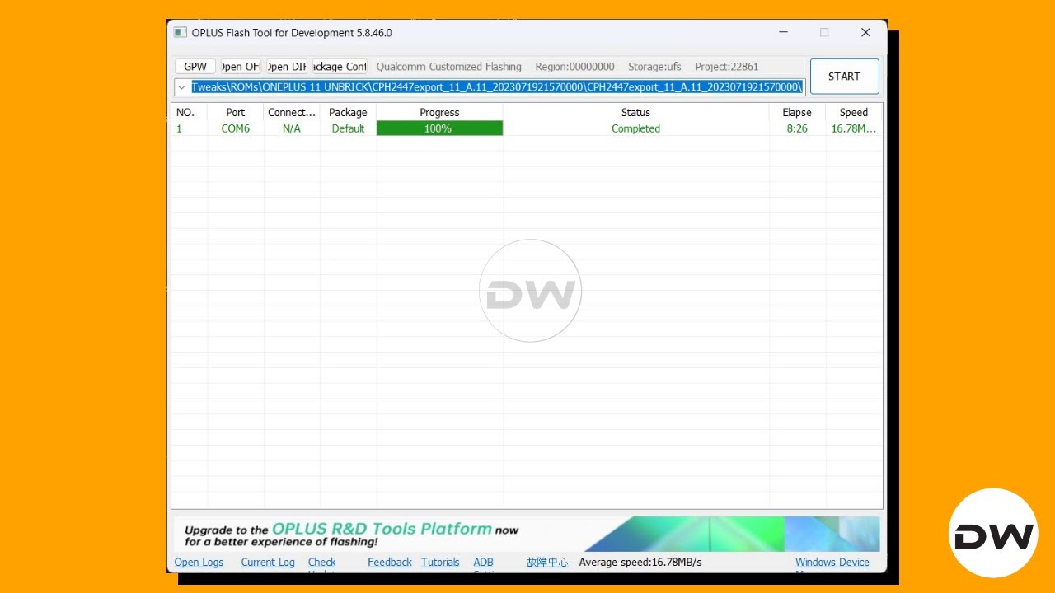
Task: Click the 100% progress bar
Action: pyautogui.click(x=439, y=128)
